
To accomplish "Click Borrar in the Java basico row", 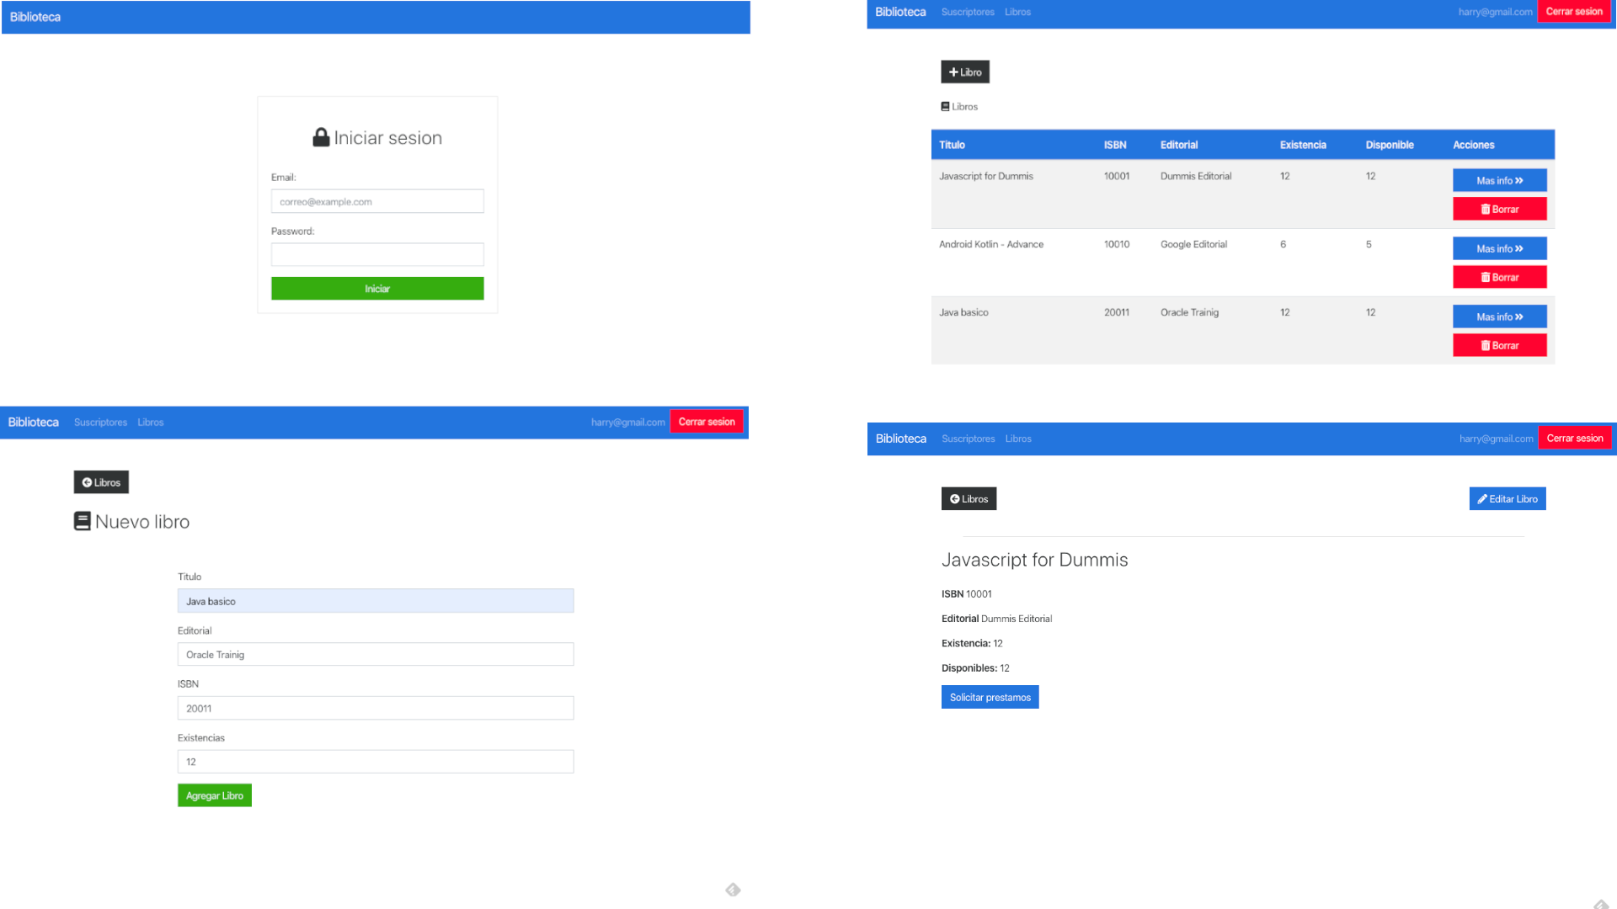I will click(1500, 345).
